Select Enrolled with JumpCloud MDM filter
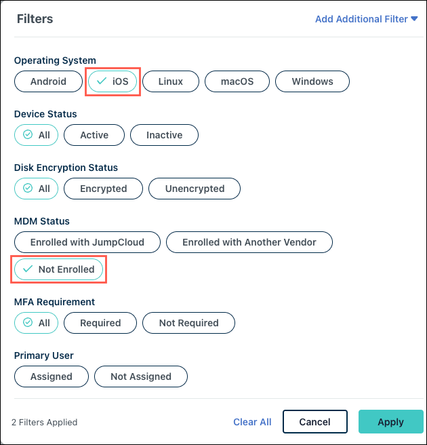 (87, 242)
